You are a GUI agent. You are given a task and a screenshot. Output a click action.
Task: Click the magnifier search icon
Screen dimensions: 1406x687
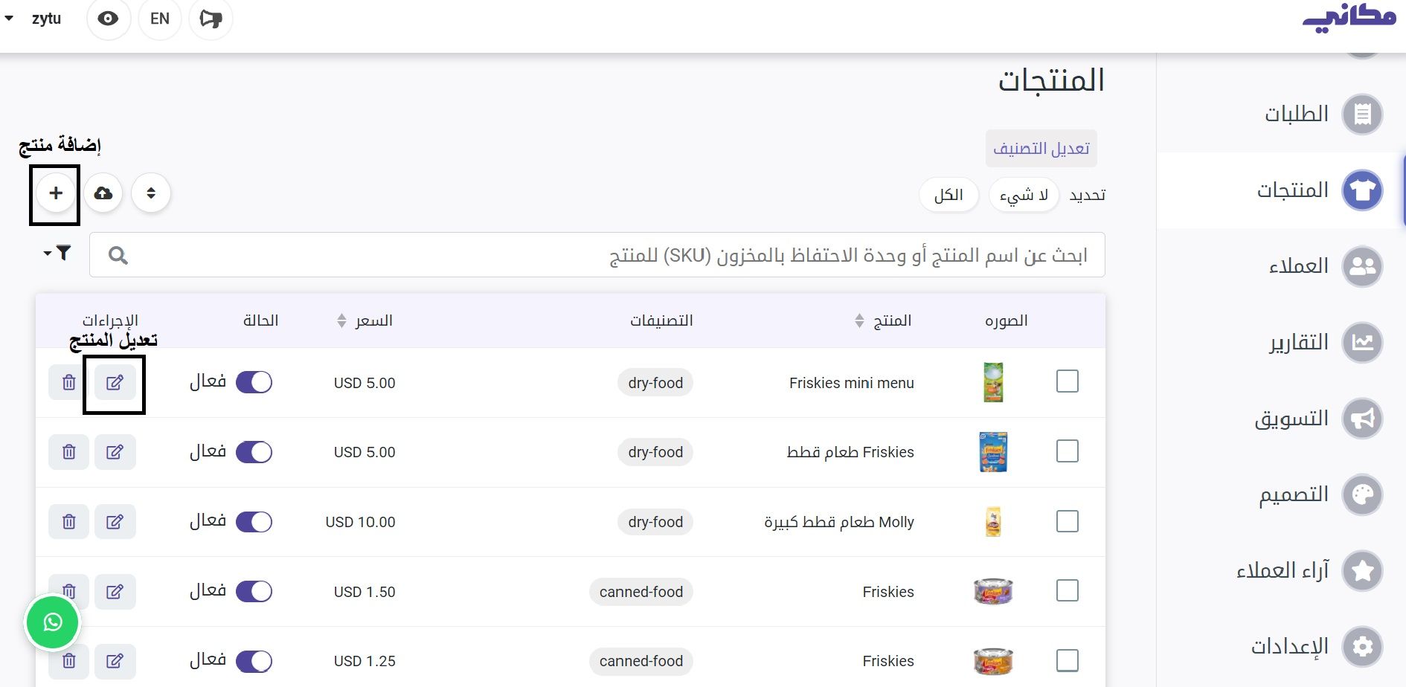click(x=118, y=256)
